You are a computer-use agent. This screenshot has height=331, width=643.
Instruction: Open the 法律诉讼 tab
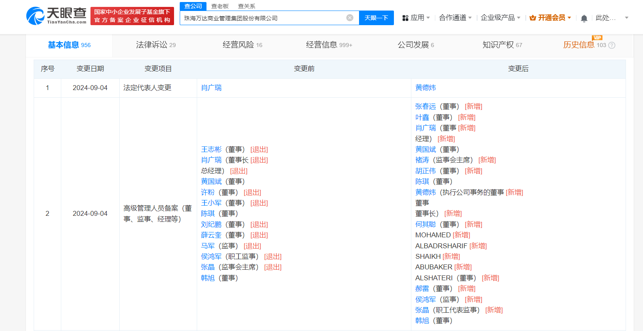[156, 45]
